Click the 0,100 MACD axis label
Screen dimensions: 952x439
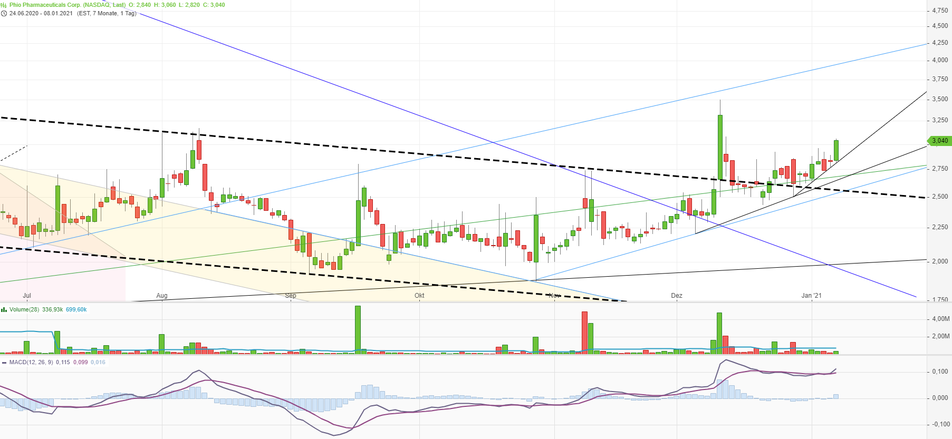[940, 372]
